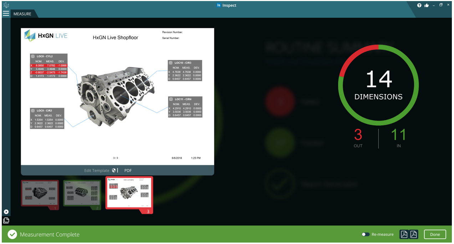454x244 pixels.
Task: Click the checkmark circle in Routine Summary
Action: point(280,184)
